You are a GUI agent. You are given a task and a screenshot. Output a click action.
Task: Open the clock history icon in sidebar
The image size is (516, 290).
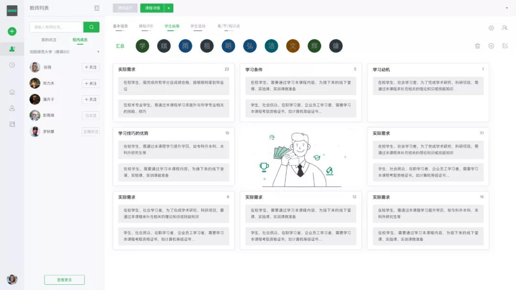pos(12,65)
